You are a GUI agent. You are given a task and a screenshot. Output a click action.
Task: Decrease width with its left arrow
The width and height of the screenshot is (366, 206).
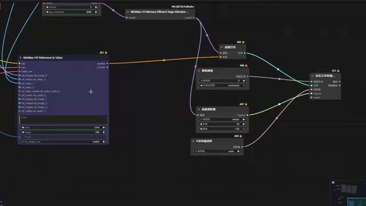[x=23, y=128]
